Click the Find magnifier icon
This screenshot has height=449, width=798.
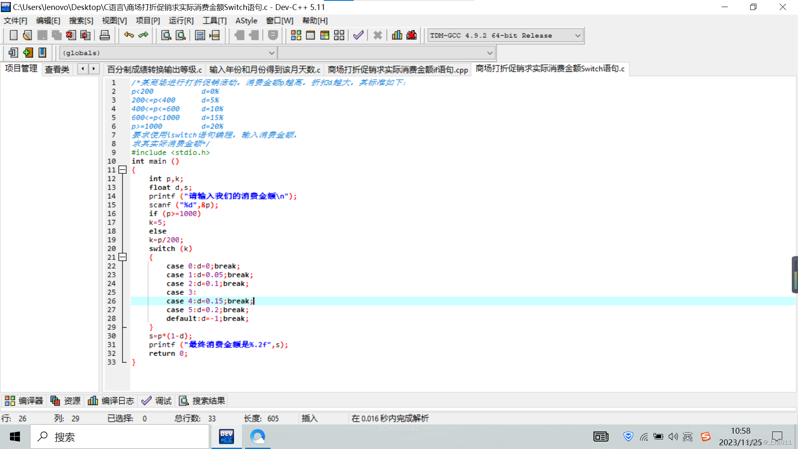(x=166, y=35)
